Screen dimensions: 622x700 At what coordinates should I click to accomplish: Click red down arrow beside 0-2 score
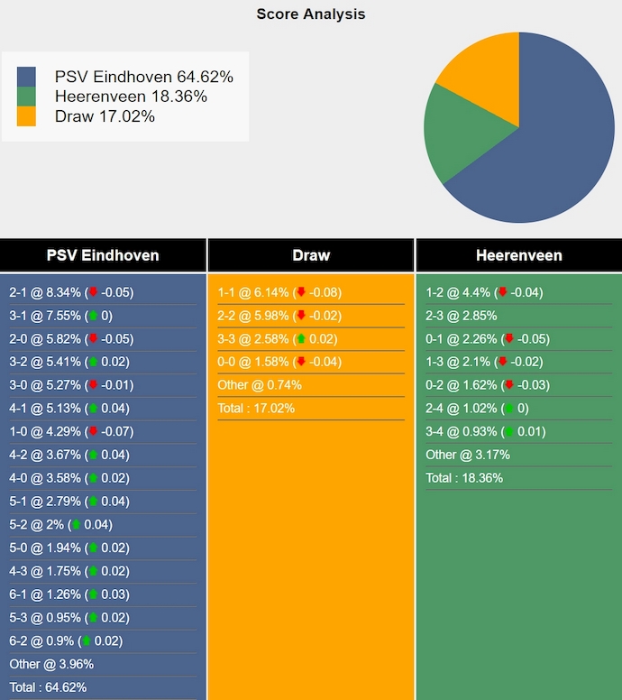509,385
